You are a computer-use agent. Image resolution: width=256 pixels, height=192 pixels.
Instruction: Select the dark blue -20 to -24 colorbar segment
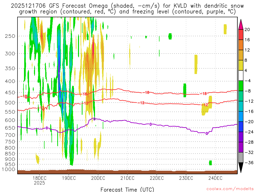241,127
